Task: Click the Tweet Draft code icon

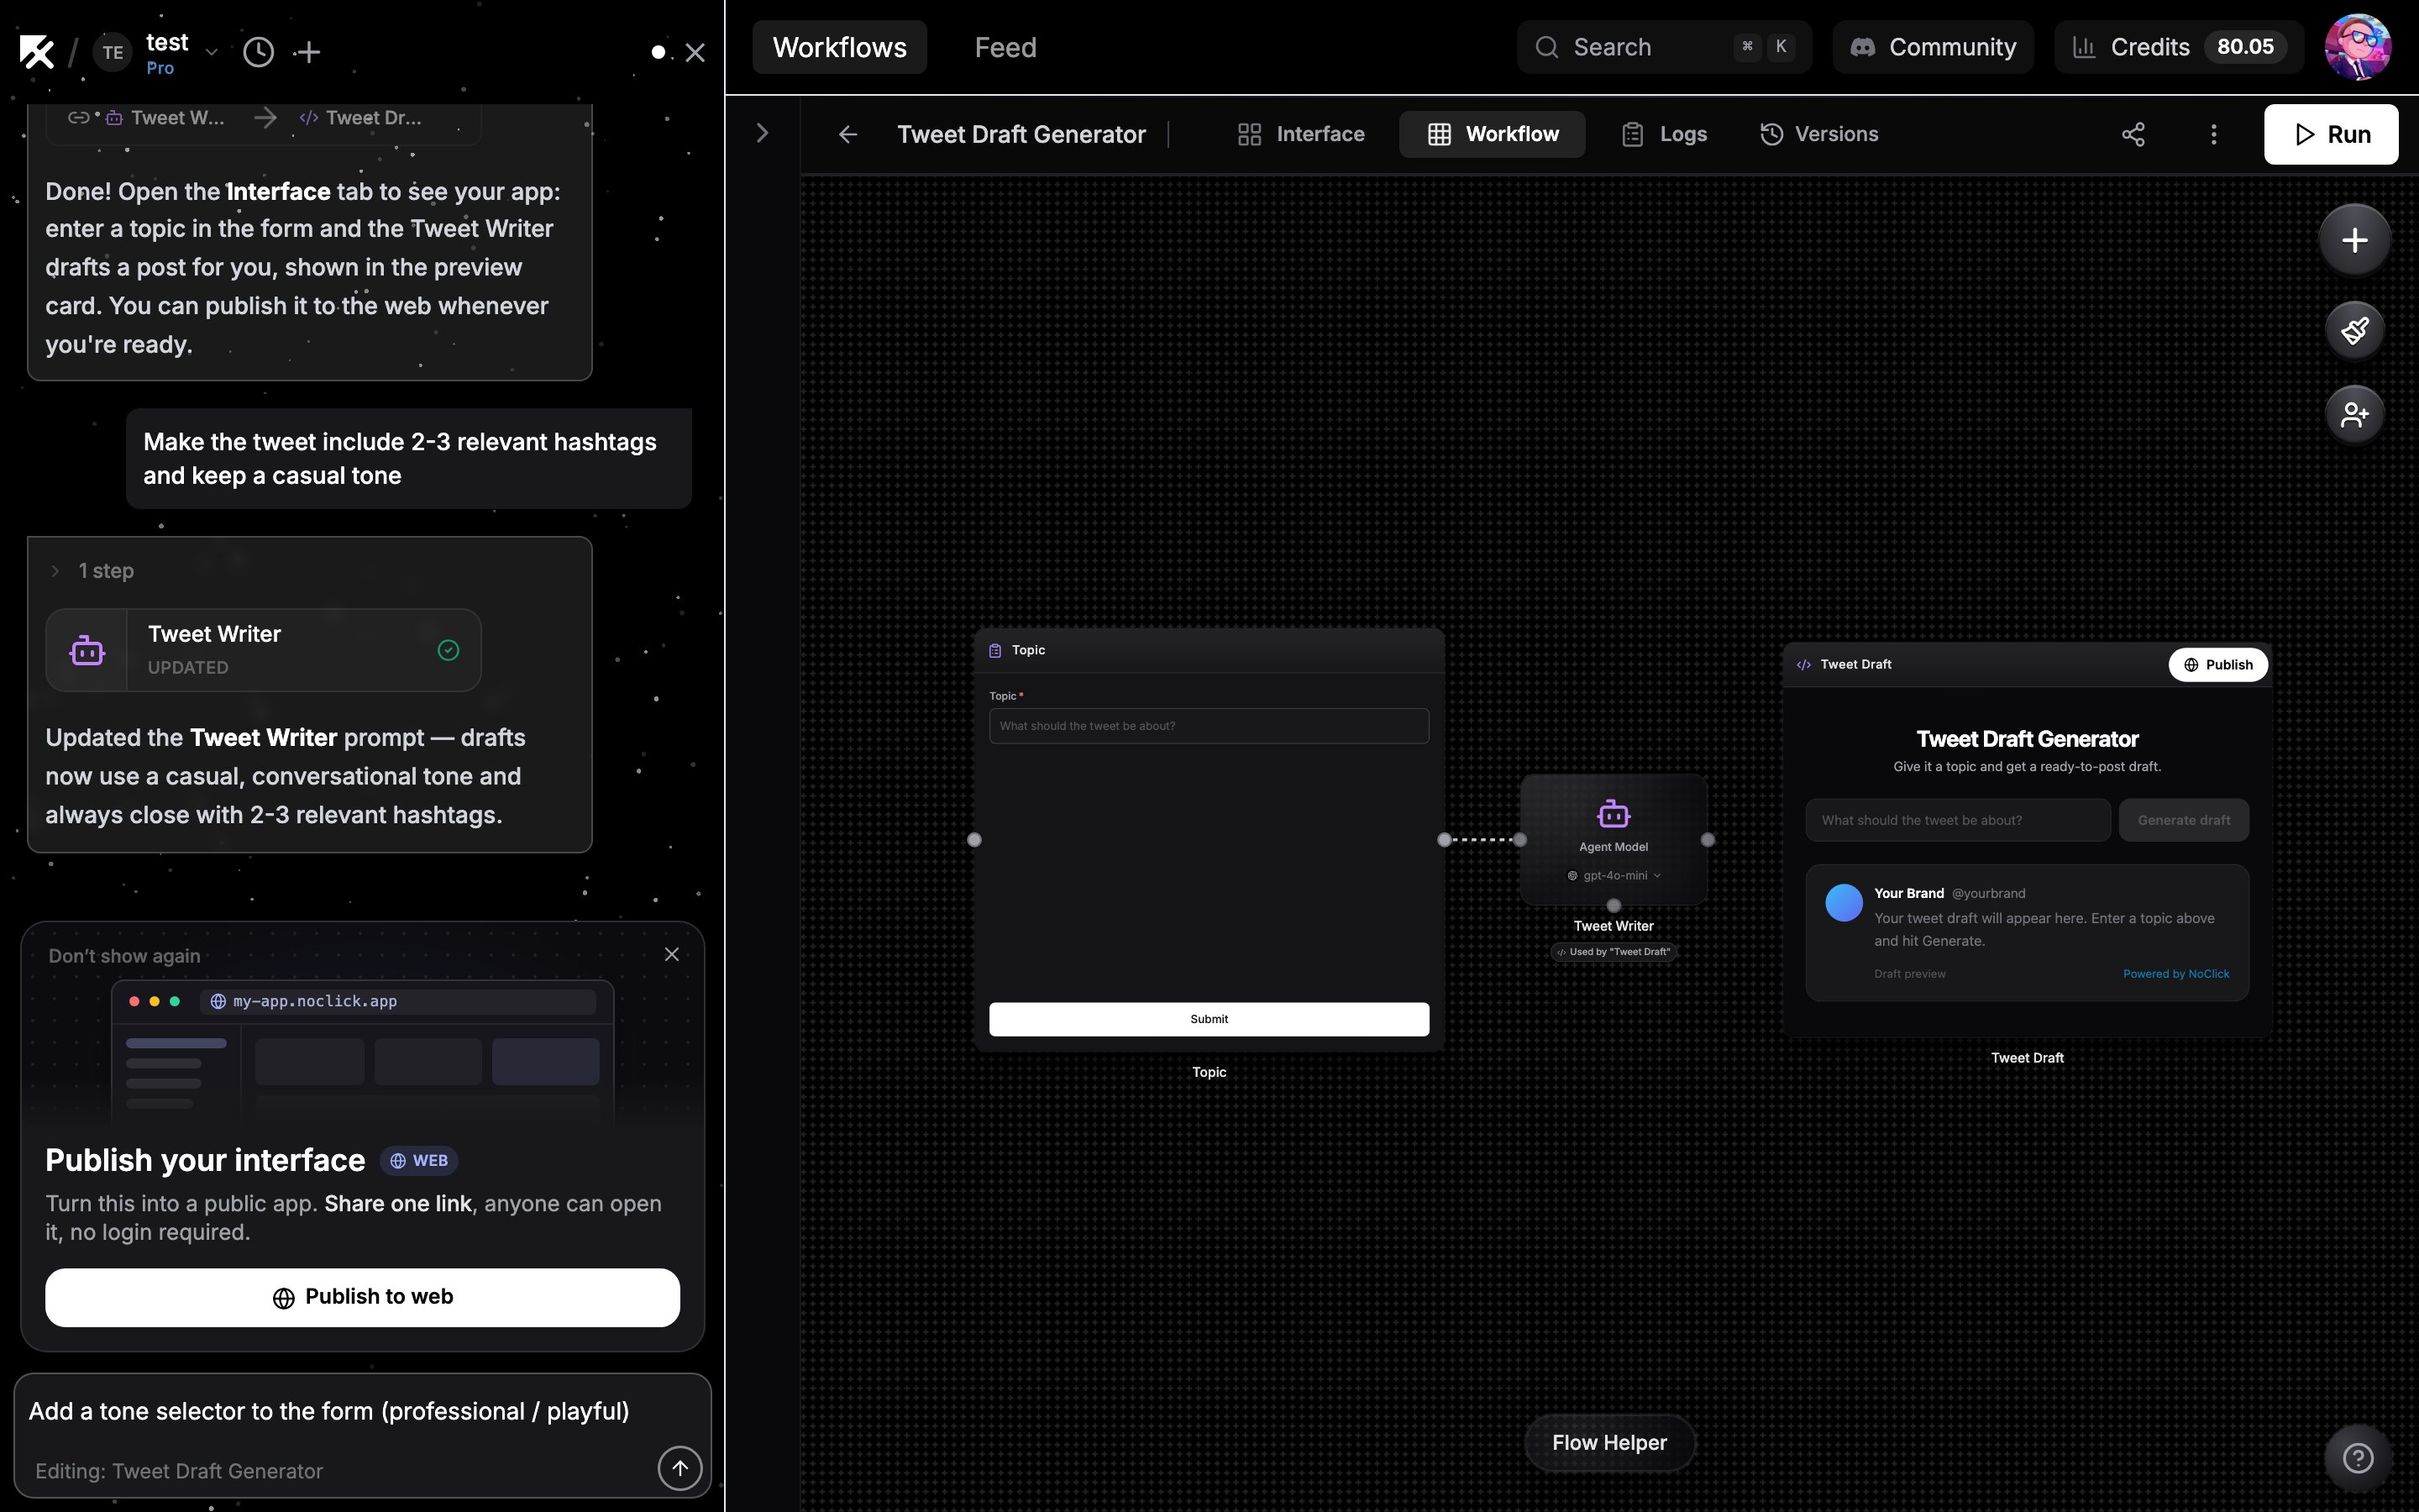Action: click(1804, 665)
